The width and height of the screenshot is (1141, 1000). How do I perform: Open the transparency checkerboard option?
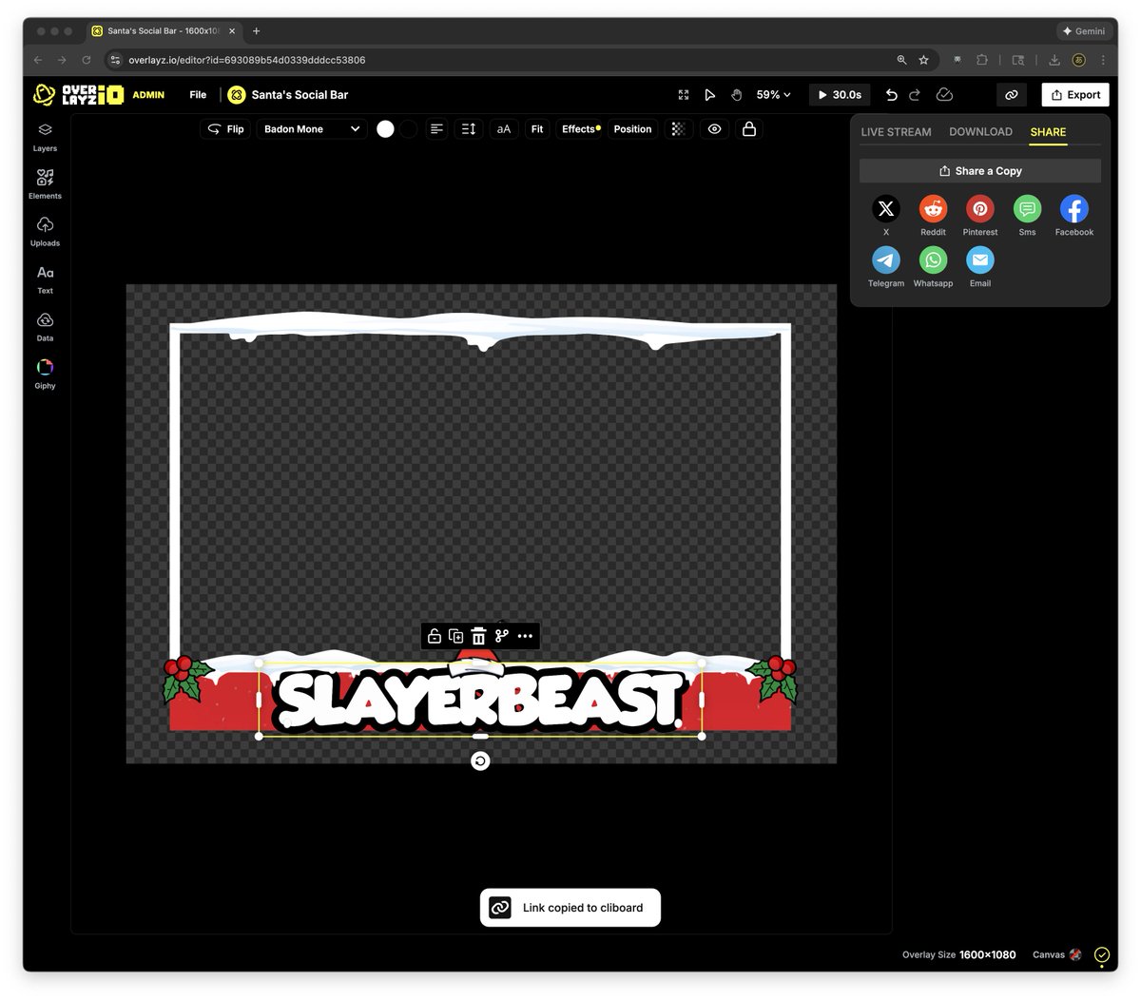click(678, 129)
